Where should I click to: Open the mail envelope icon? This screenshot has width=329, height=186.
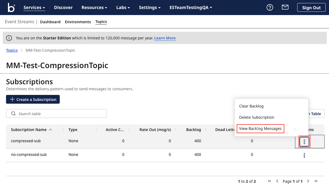(x=285, y=7)
